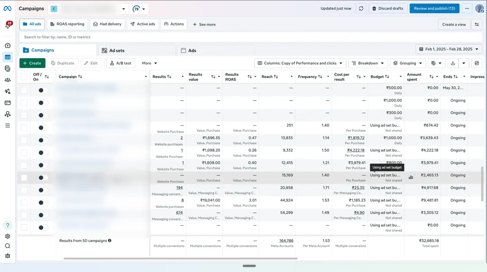Open the Breakdown dropdown
Screen dimensions: 487x272
368,63
